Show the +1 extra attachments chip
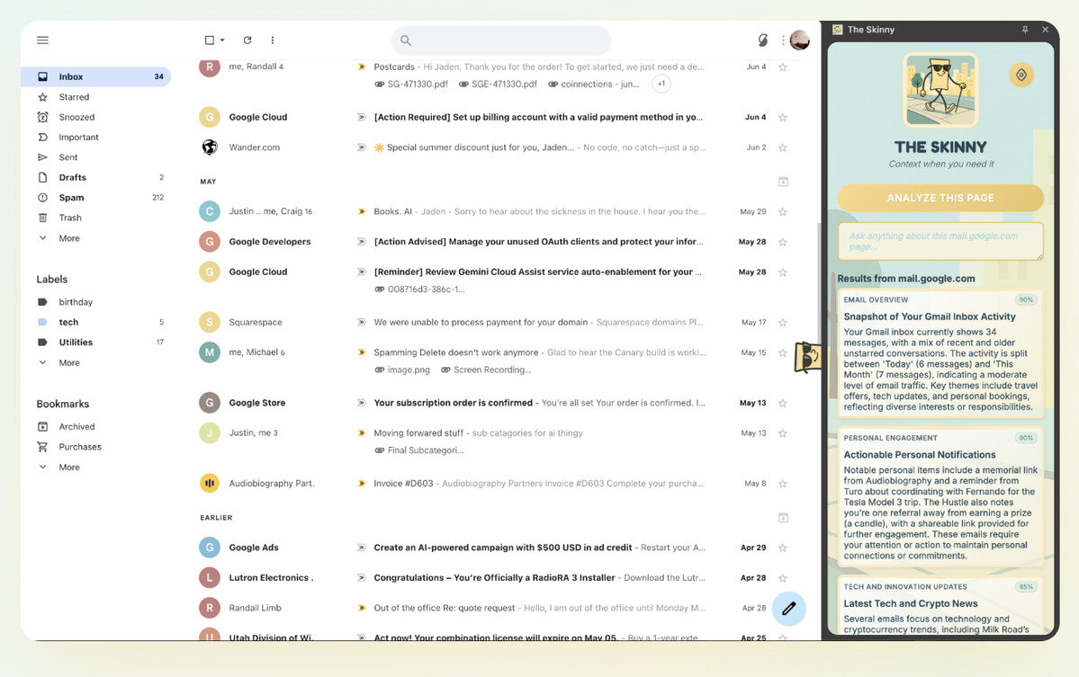The image size is (1079, 677). pyautogui.click(x=661, y=84)
